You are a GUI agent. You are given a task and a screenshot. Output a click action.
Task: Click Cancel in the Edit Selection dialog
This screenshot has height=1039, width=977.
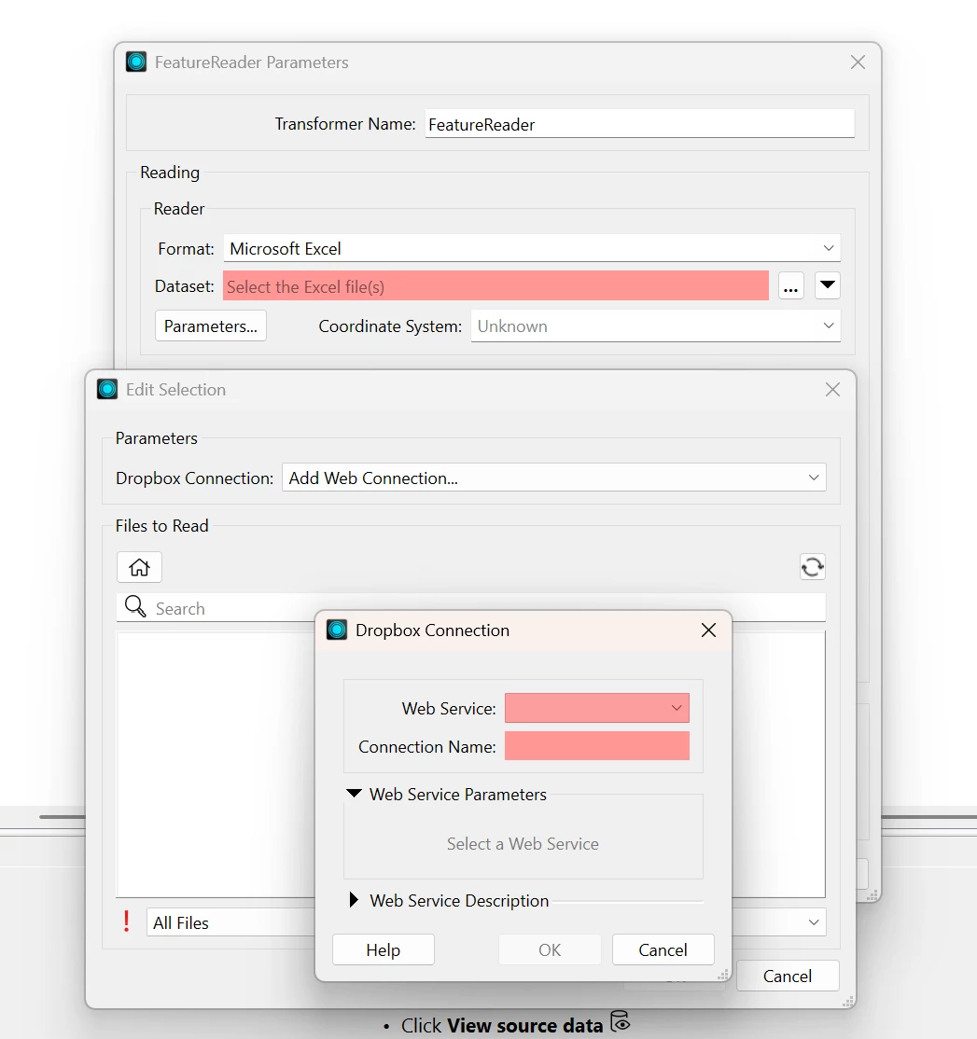788,976
